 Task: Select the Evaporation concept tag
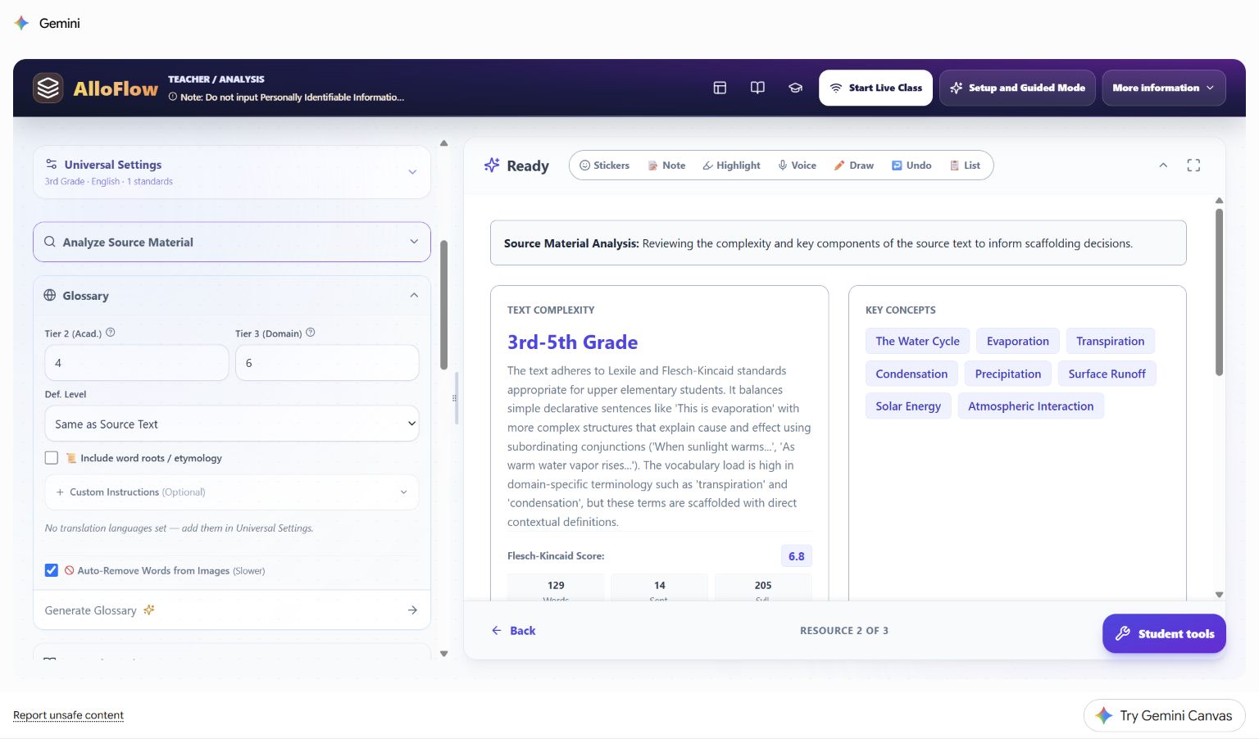pyautogui.click(x=1017, y=341)
